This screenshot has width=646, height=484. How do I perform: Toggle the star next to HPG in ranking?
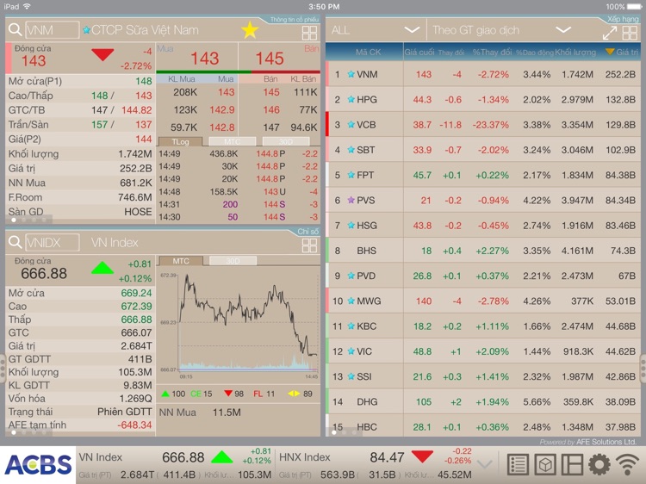(351, 99)
